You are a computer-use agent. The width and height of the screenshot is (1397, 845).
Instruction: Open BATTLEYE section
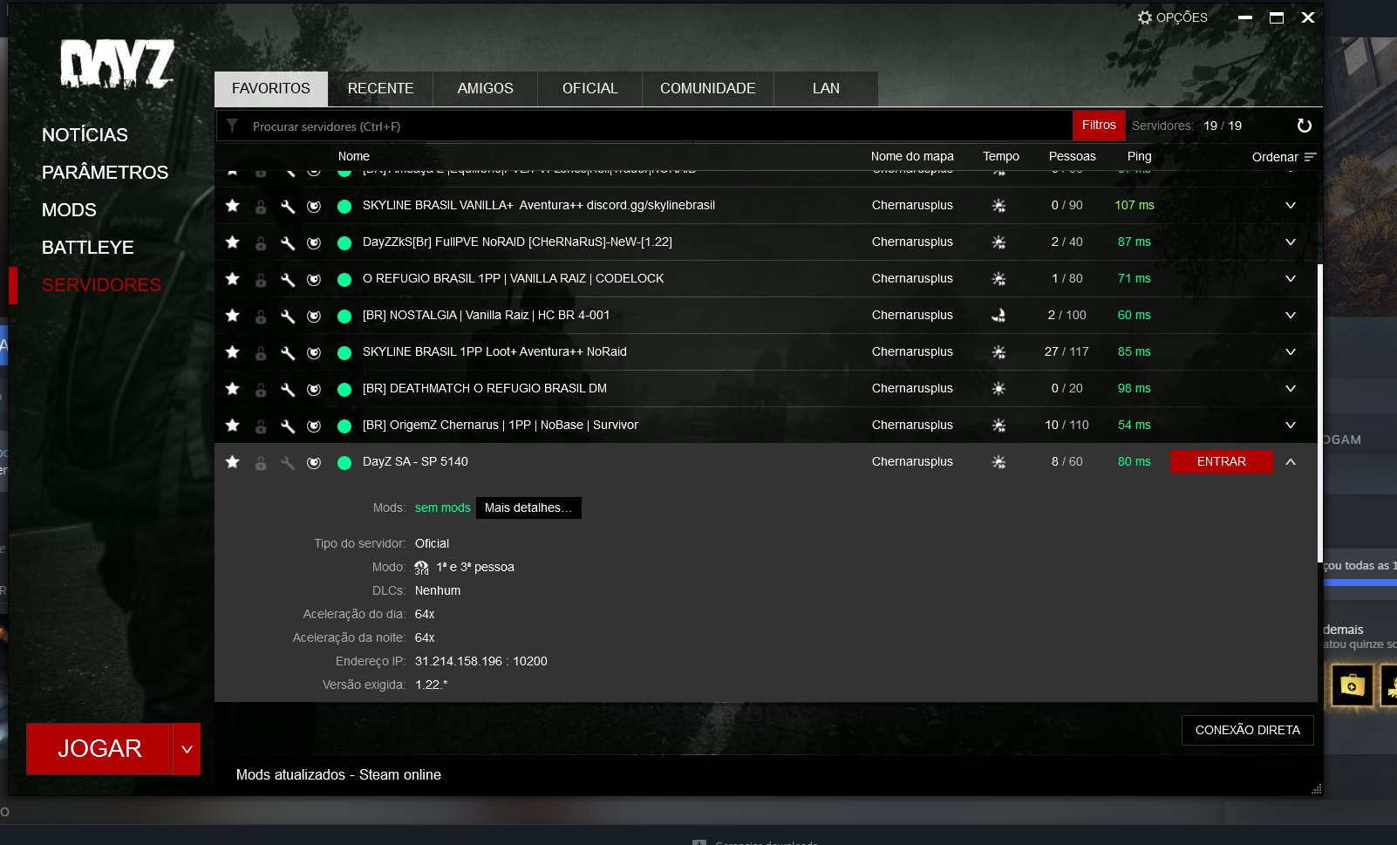[87, 248]
